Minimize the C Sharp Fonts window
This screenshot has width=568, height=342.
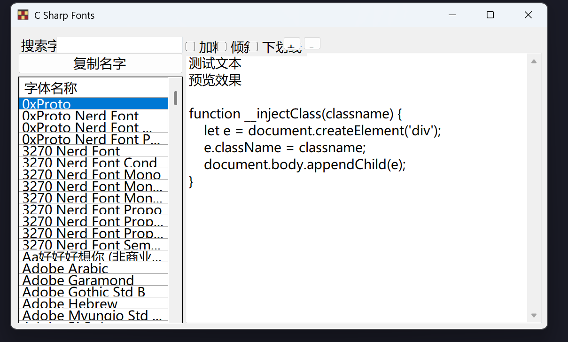[x=452, y=15]
